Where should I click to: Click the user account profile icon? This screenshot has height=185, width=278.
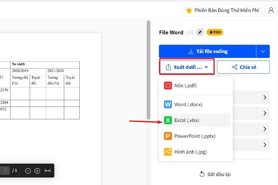pyautogui.click(x=271, y=11)
